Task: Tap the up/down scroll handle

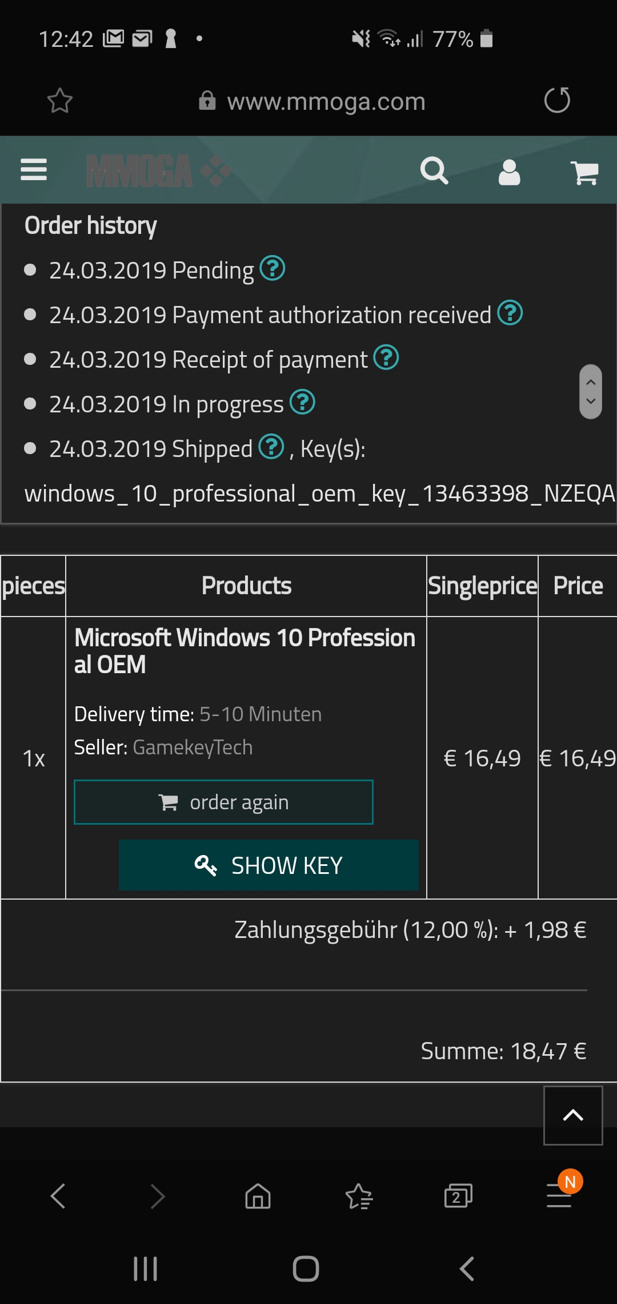Action: (x=591, y=392)
